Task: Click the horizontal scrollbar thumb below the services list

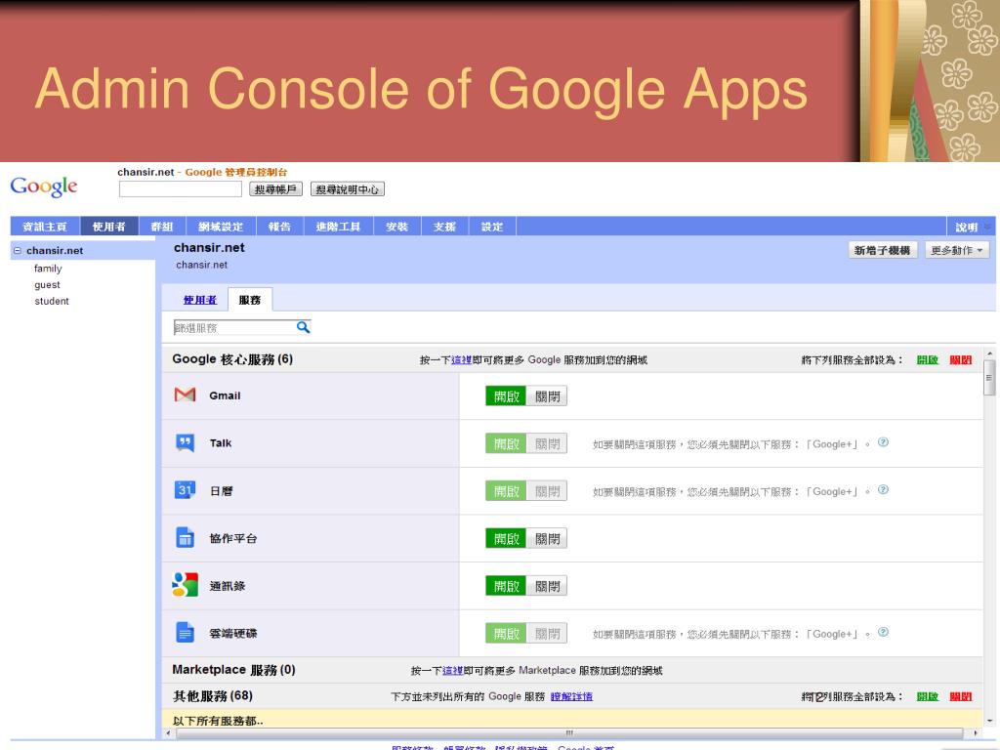Action: [x=569, y=732]
